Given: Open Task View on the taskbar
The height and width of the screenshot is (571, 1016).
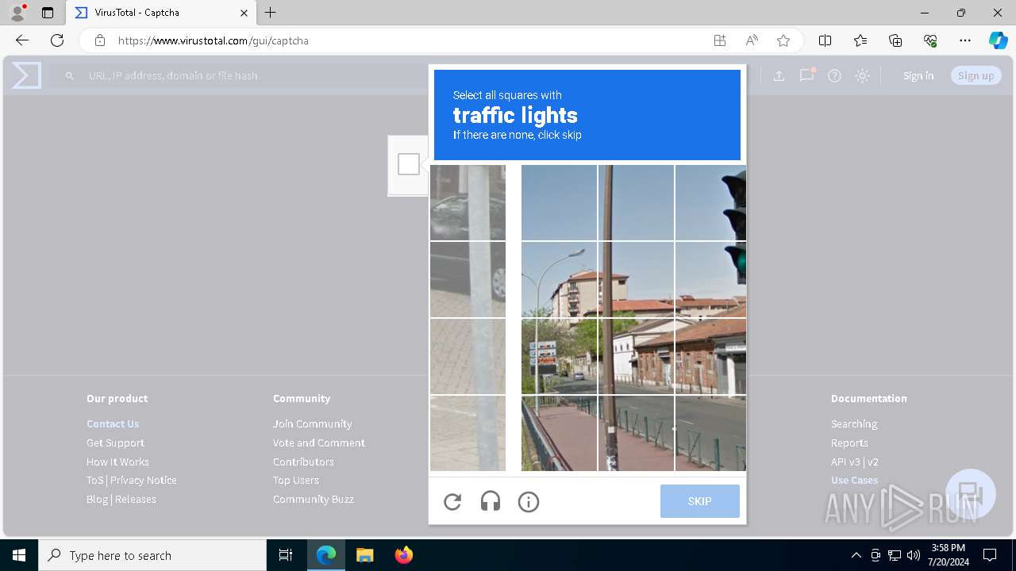Looking at the screenshot, I should (x=286, y=555).
